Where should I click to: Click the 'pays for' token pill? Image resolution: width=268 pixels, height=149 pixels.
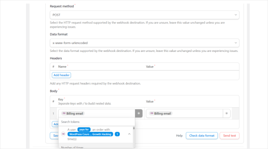pyautogui.click(x=84, y=130)
